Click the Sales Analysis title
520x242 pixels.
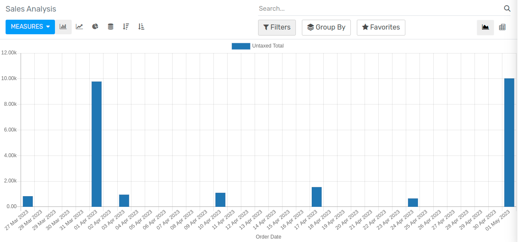tap(31, 9)
